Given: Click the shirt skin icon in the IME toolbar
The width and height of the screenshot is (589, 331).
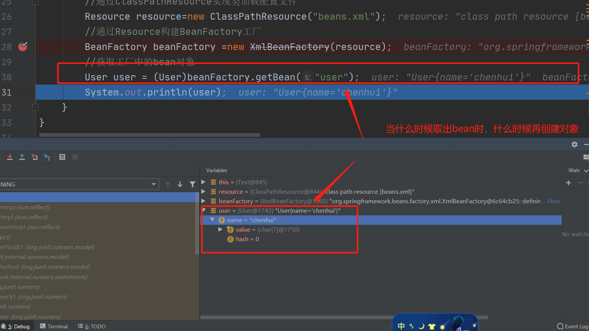Looking at the screenshot, I should [432, 326].
